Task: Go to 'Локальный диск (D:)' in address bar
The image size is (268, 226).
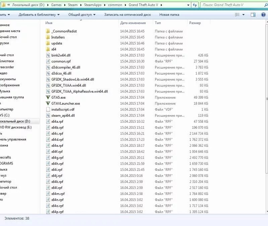Action: click(x=28, y=5)
